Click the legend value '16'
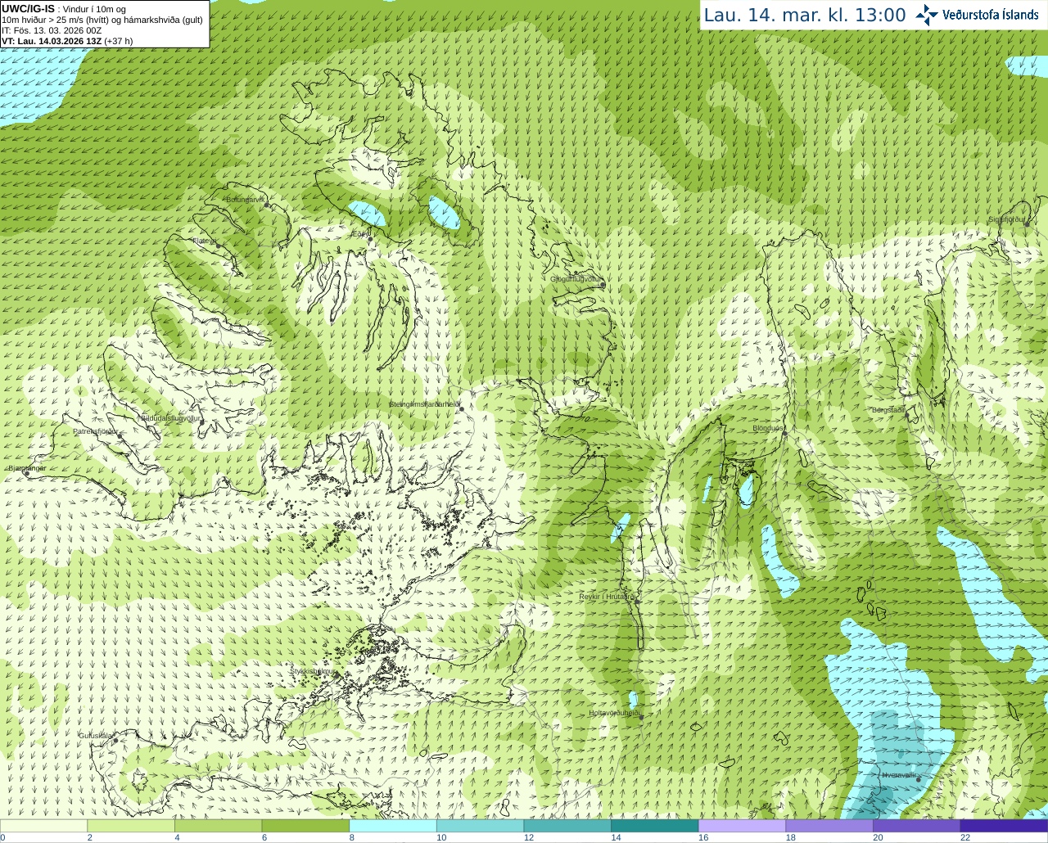Viewport: 1048px width, 843px height. [x=703, y=837]
